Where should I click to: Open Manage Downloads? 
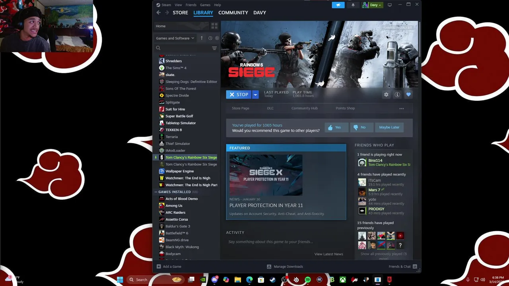pyautogui.click(x=285, y=267)
